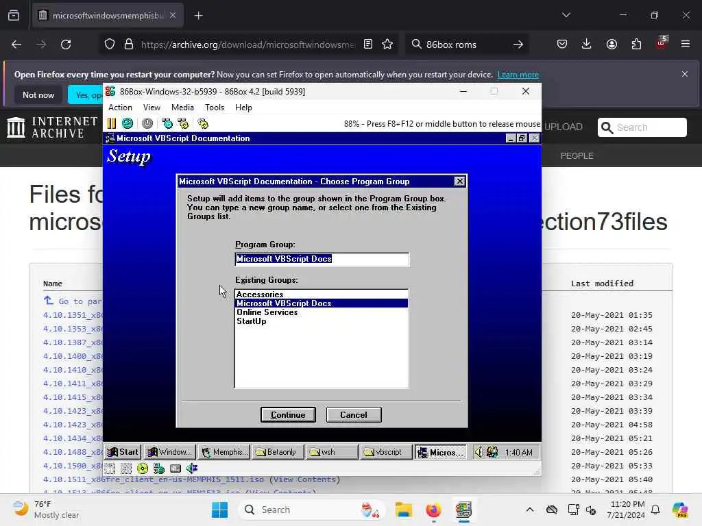Open the Action menu in 86Box

point(120,108)
